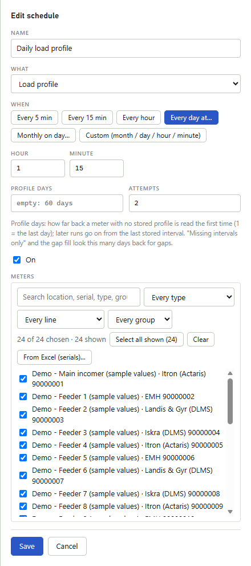Open the What dropdown showing Load profile
Viewport: 251px width, 566px height.
click(x=125, y=84)
